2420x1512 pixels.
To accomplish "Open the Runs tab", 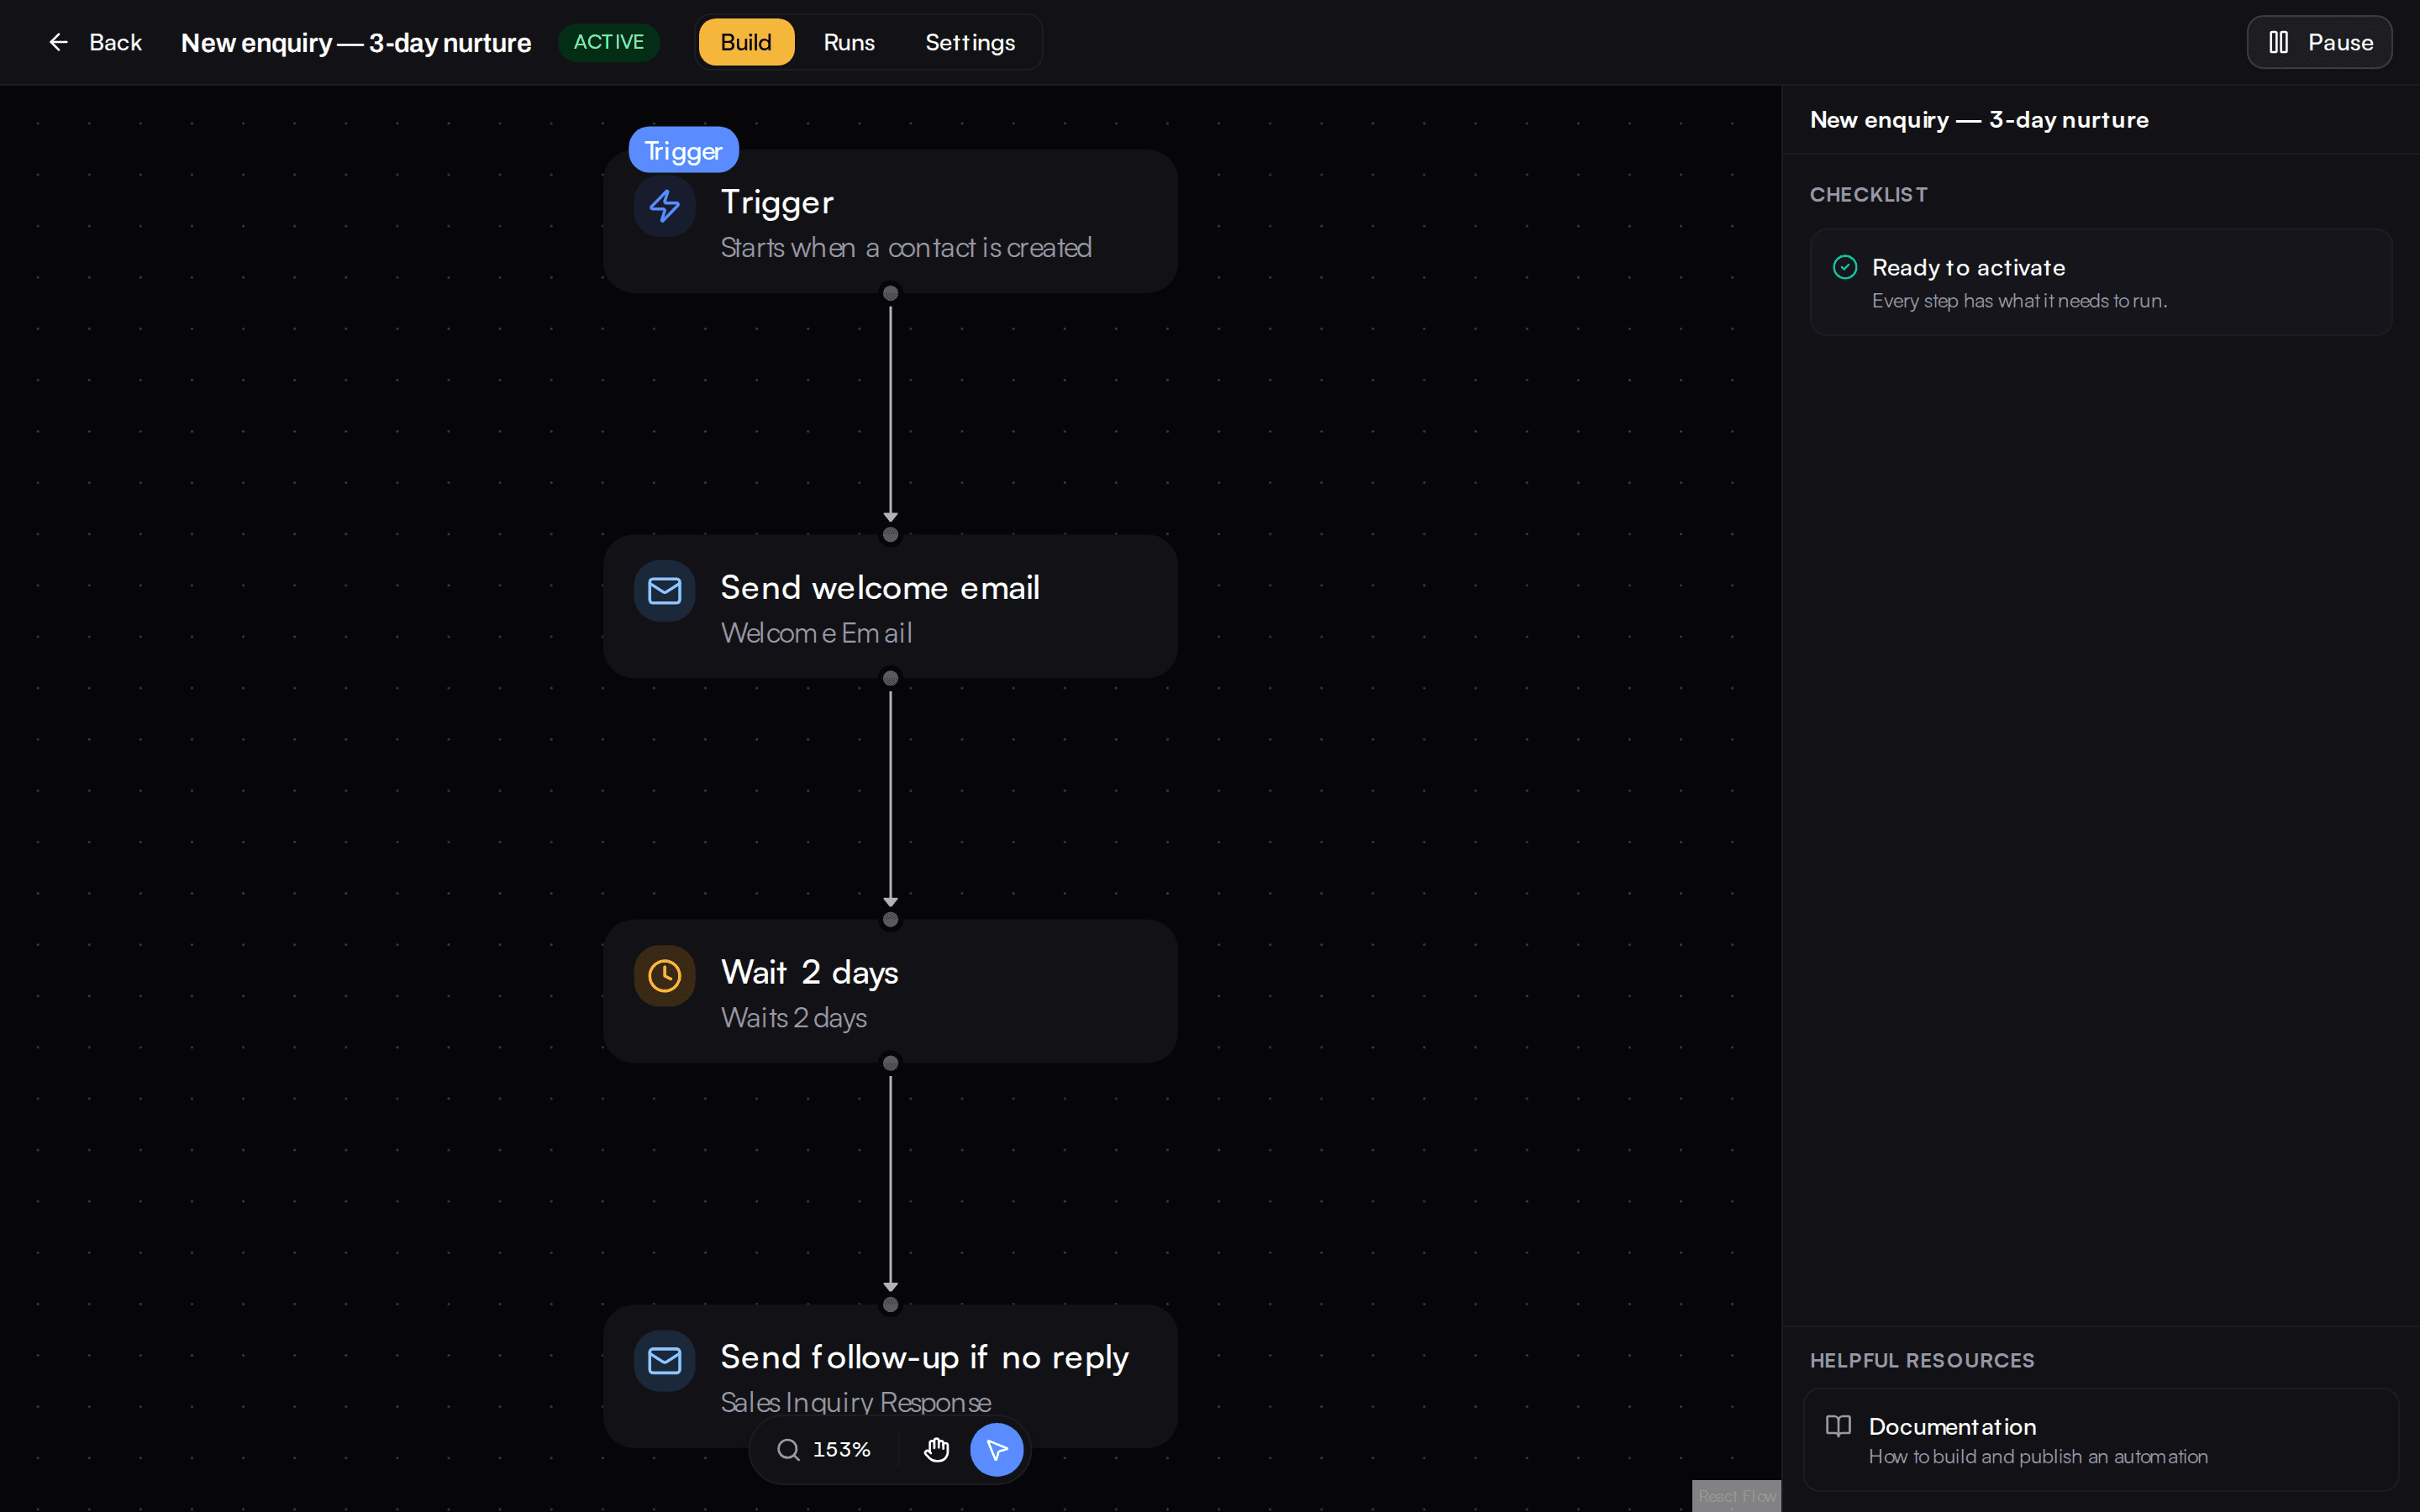I will pos(849,42).
